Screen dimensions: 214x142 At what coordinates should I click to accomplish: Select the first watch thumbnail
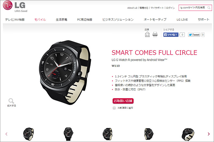coord(28,134)
